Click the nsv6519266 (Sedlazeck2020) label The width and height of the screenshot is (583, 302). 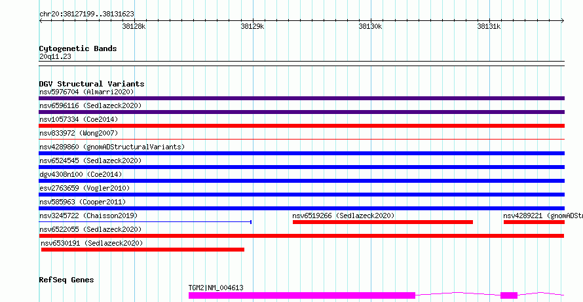343,216
